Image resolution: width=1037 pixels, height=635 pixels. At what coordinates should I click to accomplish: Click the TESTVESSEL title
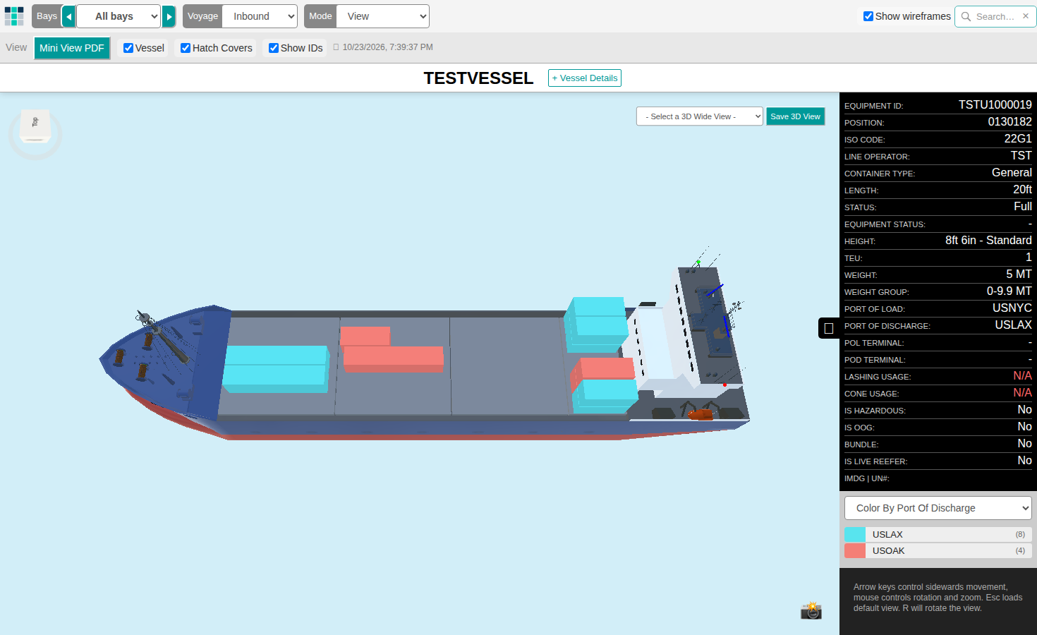(478, 78)
